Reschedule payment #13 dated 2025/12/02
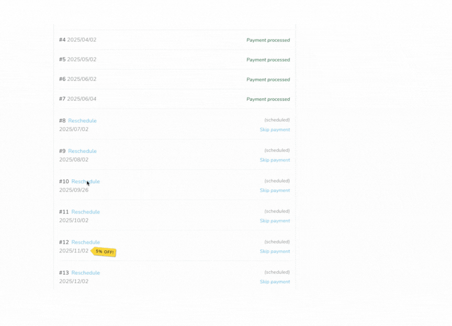 pyautogui.click(x=85, y=273)
